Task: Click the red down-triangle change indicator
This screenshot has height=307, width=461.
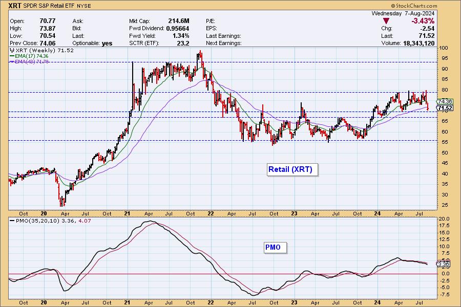Action: [386, 21]
